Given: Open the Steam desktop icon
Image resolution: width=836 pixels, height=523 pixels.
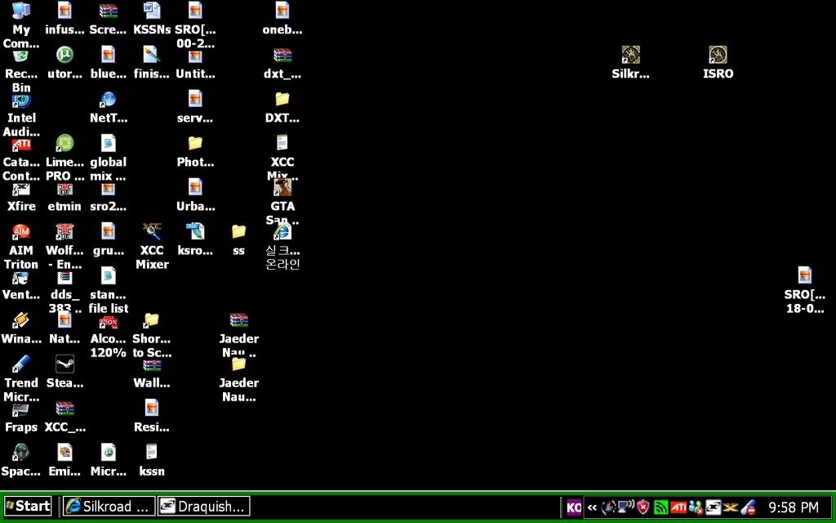Looking at the screenshot, I should click(64, 364).
